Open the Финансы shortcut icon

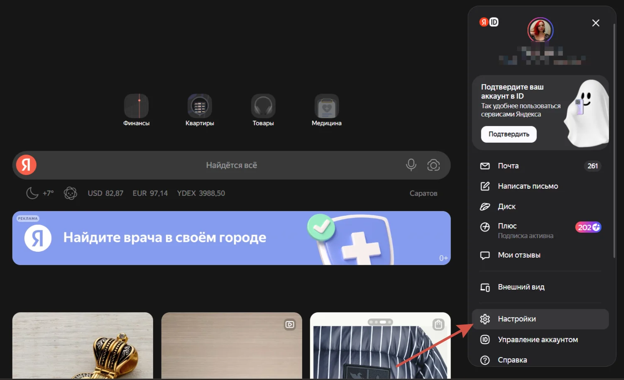coord(136,106)
